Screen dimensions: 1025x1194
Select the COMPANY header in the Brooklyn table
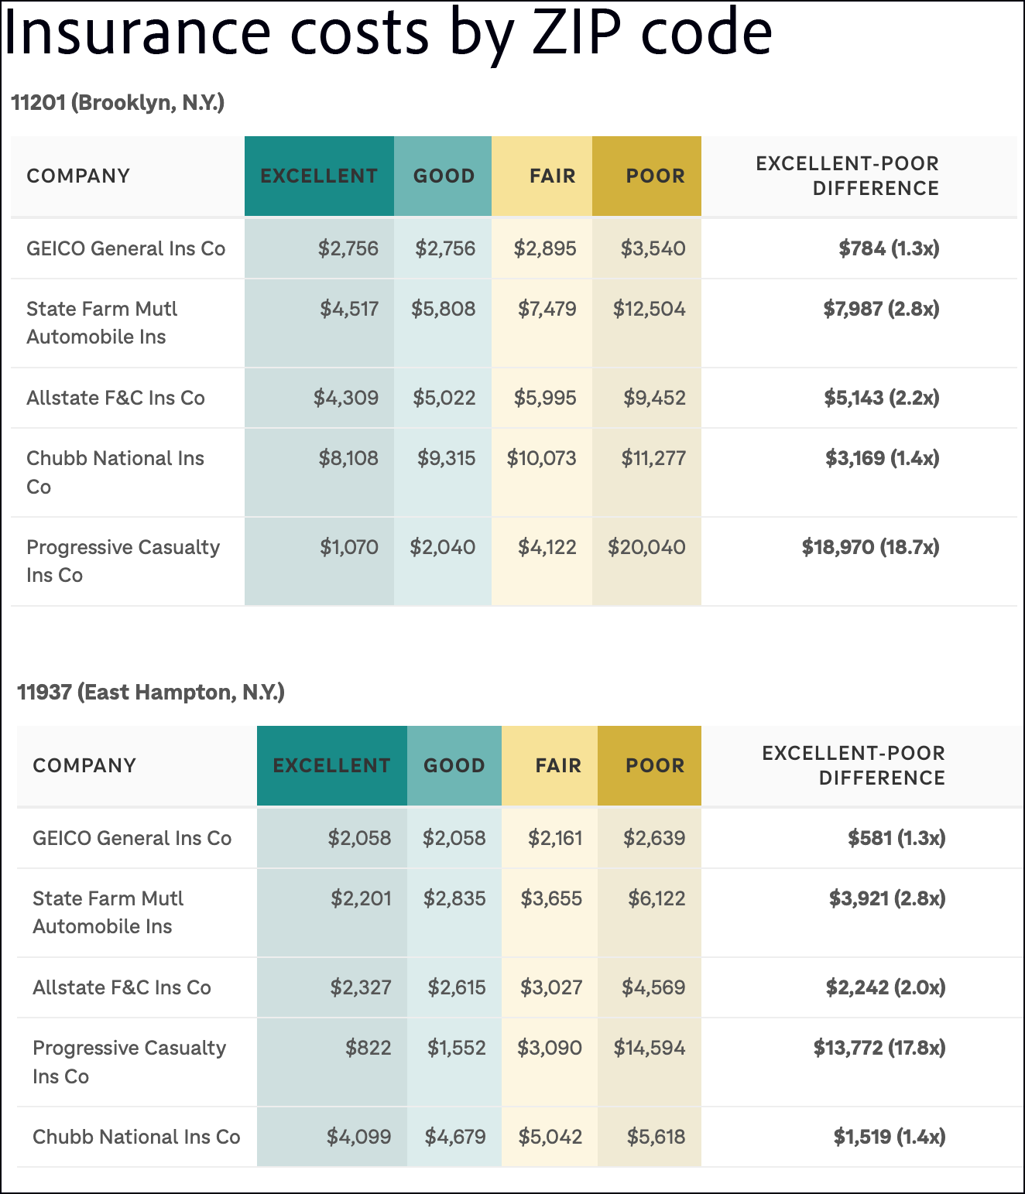(x=78, y=176)
